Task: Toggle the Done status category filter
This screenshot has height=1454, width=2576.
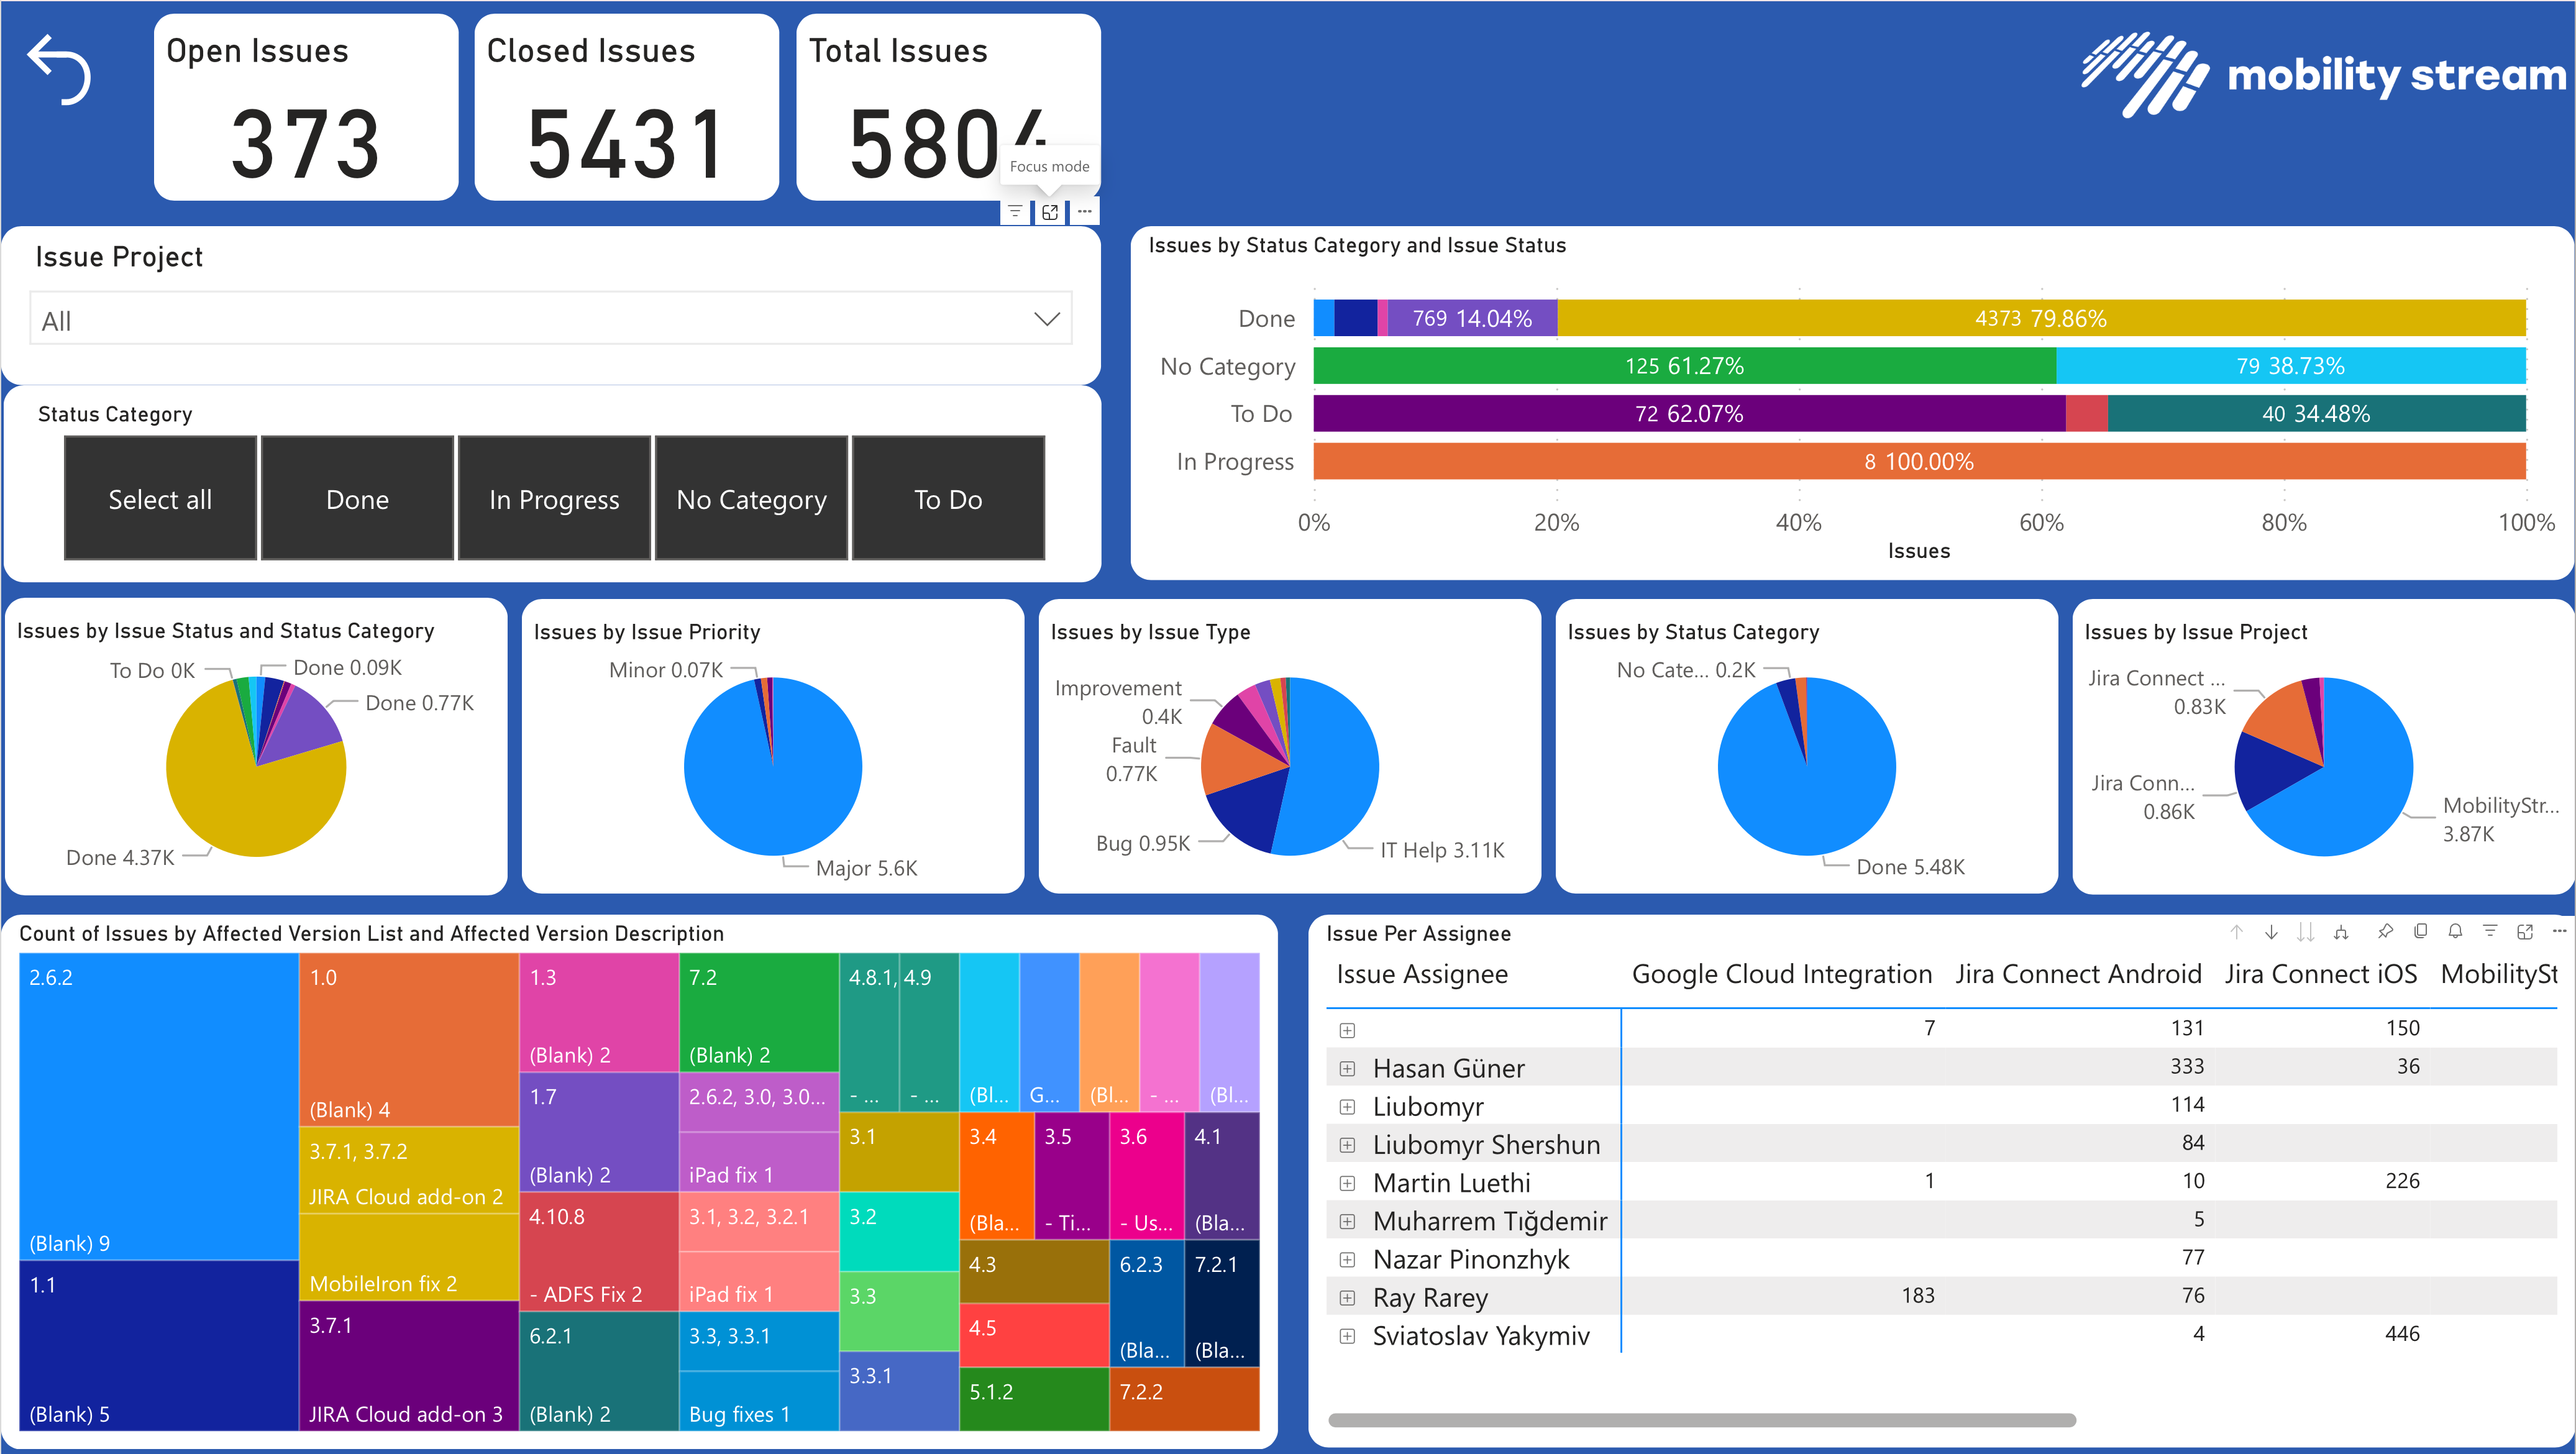Action: [x=356, y=498]
